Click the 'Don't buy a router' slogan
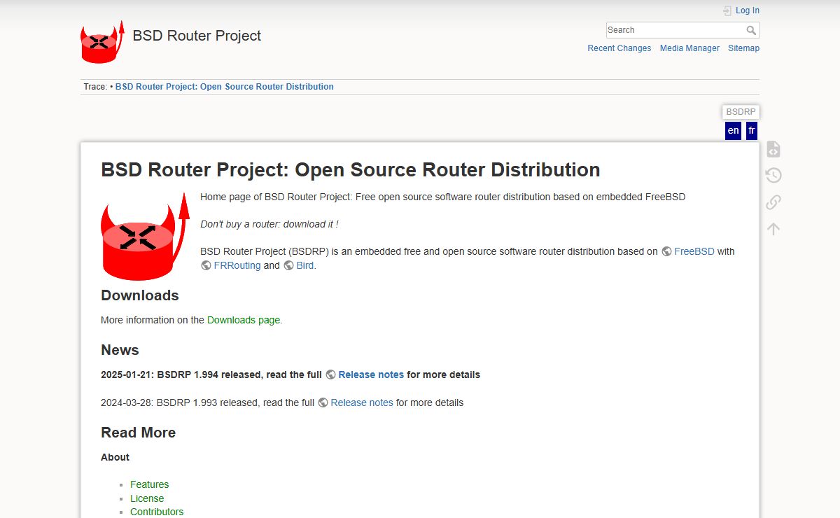Image resolution: width=840 pixels, height=518 pixels. coord(269,224)
